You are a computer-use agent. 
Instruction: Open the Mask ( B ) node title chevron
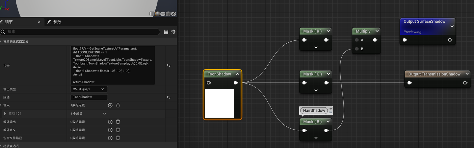[x=328, y=122]
